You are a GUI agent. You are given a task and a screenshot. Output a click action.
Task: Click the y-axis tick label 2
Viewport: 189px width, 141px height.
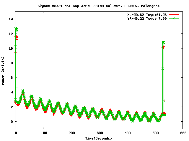12,107
